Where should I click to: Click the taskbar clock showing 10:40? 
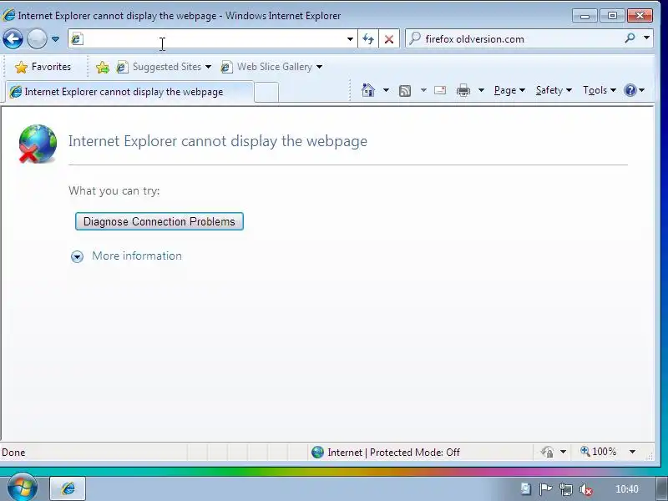[627, 489]
